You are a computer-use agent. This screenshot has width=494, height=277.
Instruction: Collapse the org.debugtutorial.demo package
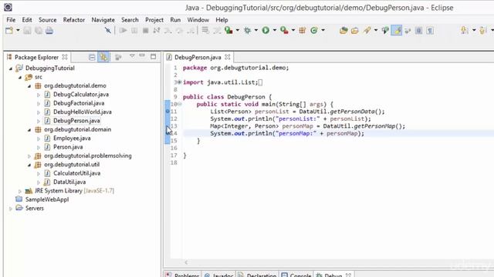[x=29, y=85]
